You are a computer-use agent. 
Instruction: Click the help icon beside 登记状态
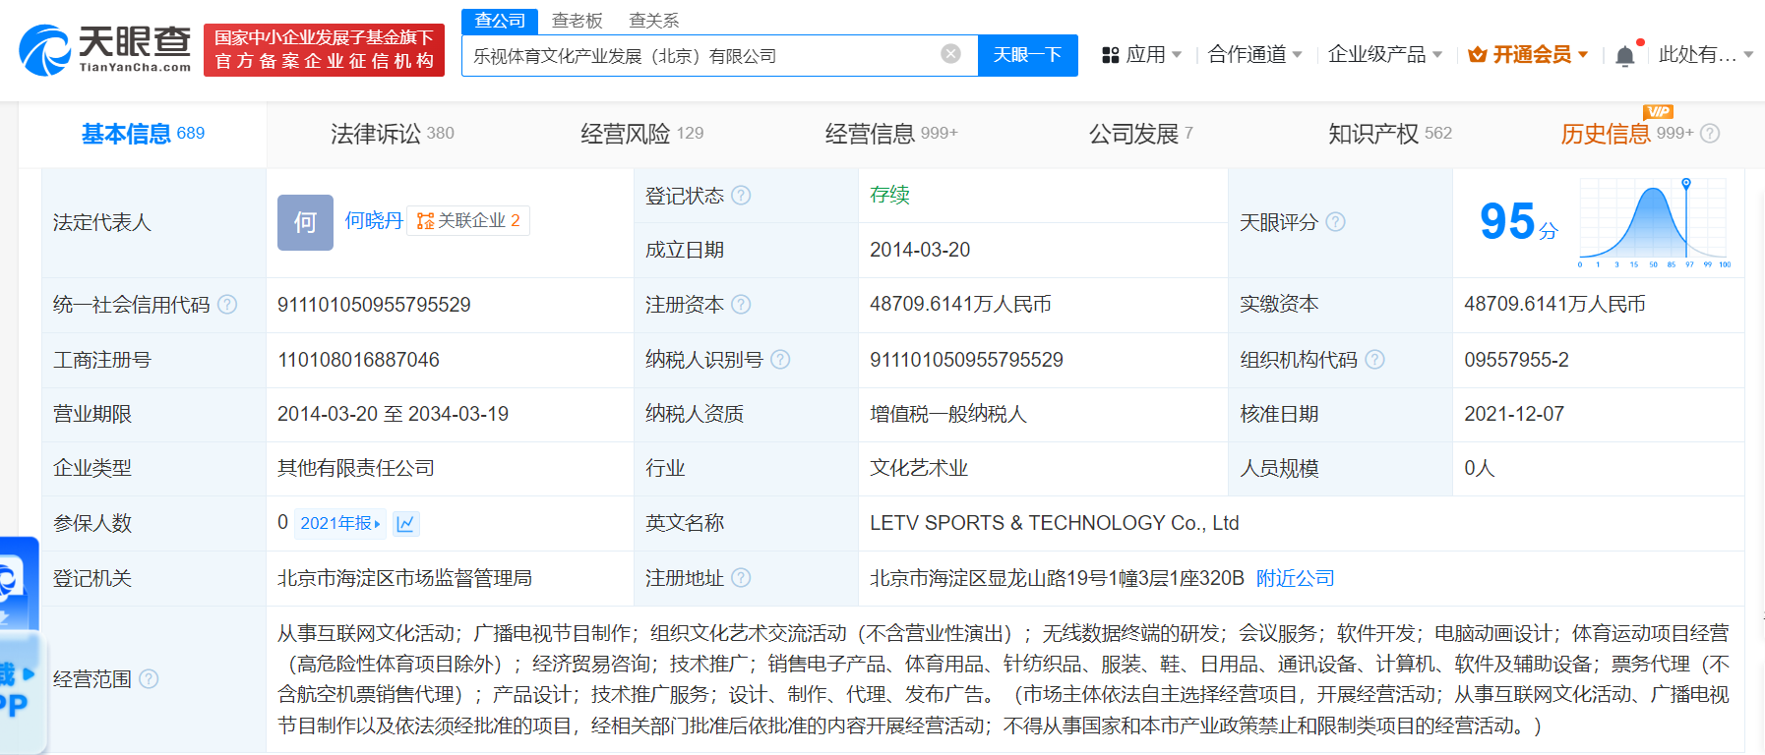pyautogui.click(x=741, y=195)
